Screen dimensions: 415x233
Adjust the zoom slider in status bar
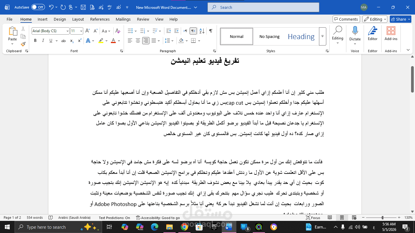point(382,218)
